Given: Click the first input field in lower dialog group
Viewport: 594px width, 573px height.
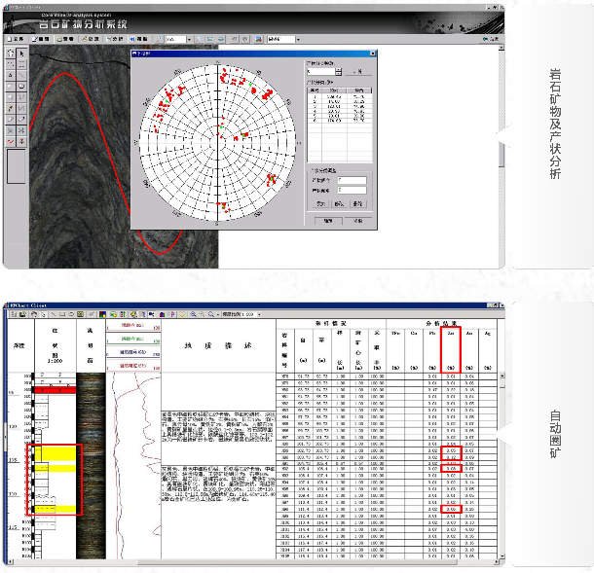Looking at the screenshot, I should pyautogui.click(x=351, y=180).
